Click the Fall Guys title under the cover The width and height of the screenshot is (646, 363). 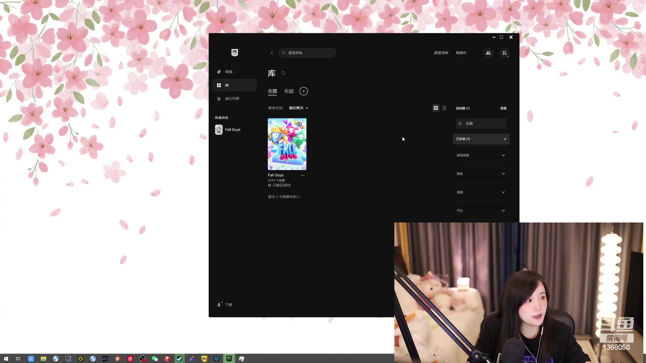[x=276, y=175]
